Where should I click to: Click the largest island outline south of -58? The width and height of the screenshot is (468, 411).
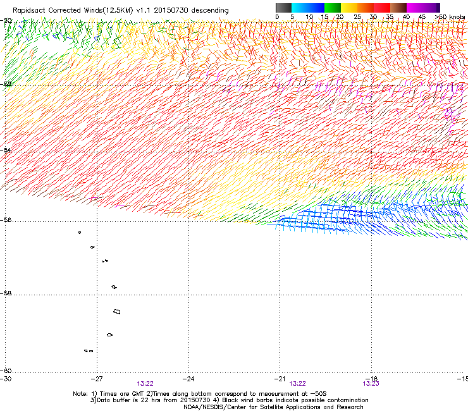click(x=117, y=312)
